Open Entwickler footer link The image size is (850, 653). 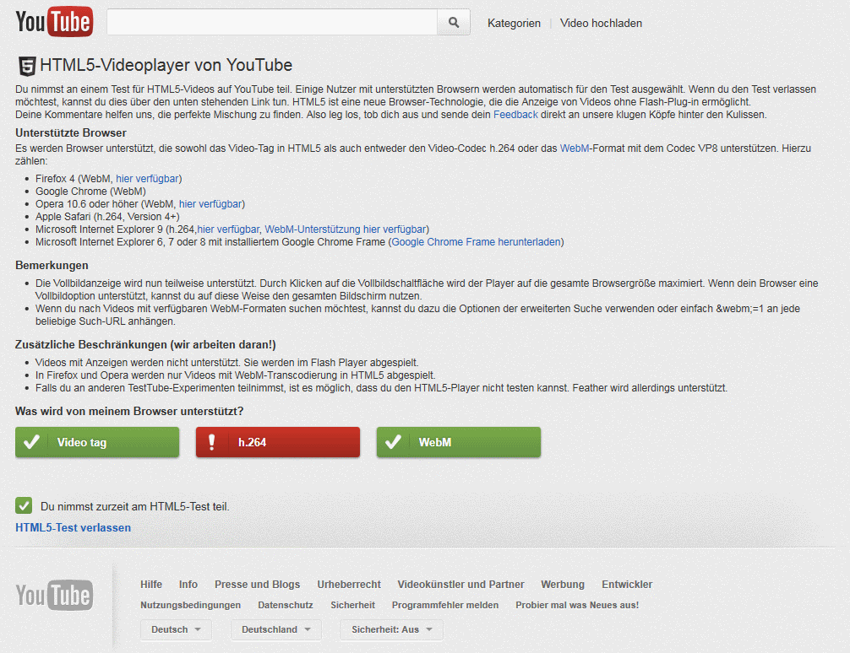pos(627,584)
